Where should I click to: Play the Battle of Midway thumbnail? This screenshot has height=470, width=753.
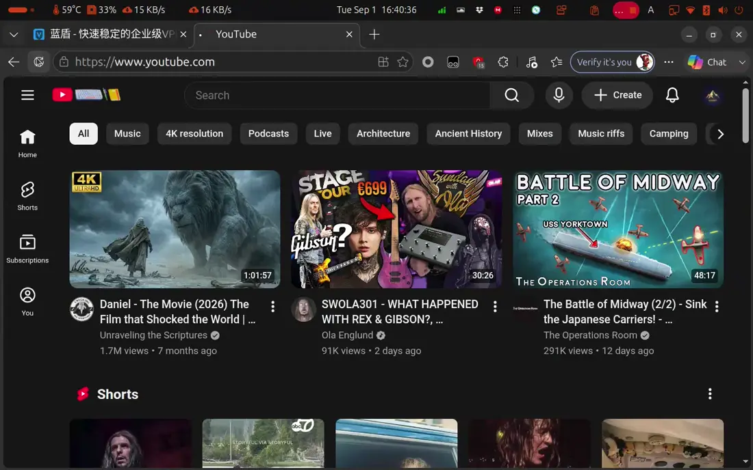(618, 229)
